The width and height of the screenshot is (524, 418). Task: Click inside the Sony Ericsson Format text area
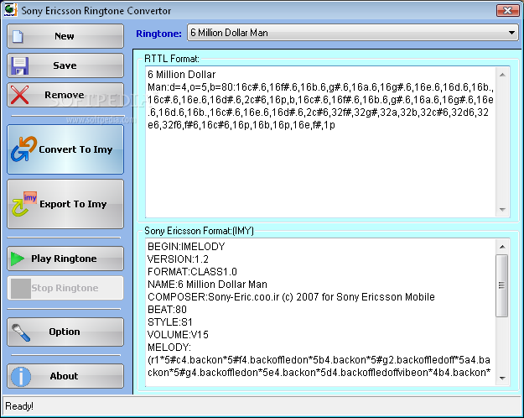320,312
